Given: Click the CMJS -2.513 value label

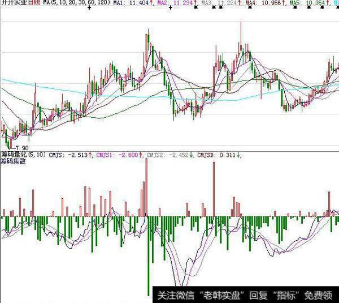Looking at the screenshot, I should tap(67, 153).
